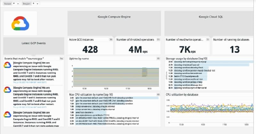Click the Max CPU utilization by name title
The height and width of the screenshot is (134, 256).
coord(91,94)
